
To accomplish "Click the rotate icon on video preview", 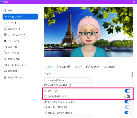I will tap(131, 9).
